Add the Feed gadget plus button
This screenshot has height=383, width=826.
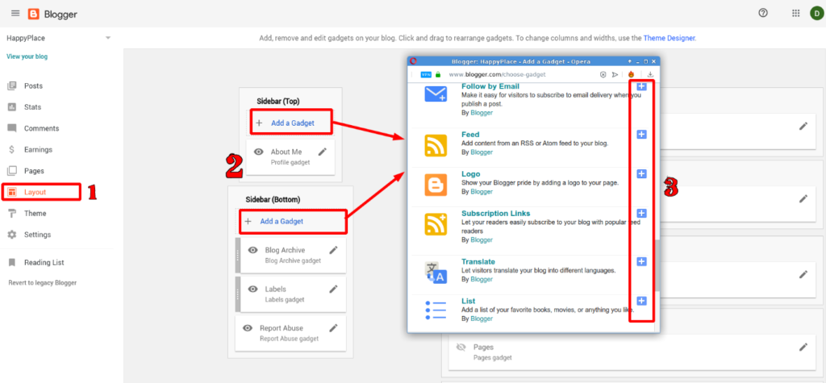[x=641, y=135]
